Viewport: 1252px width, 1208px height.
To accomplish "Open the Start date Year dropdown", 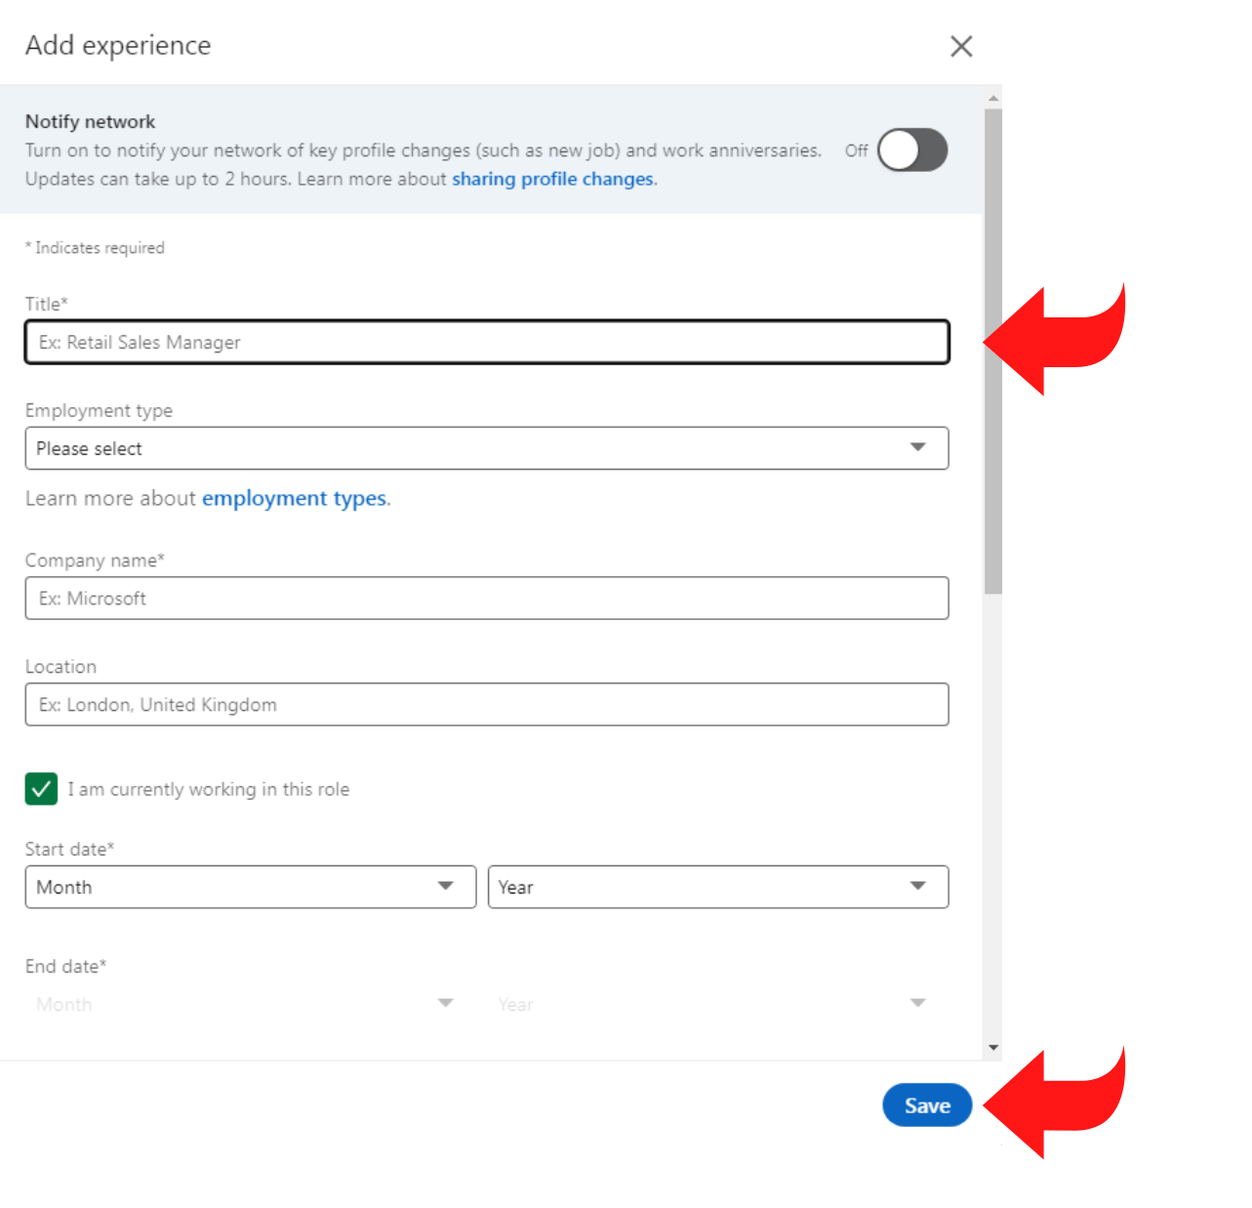I will point(718,887).
